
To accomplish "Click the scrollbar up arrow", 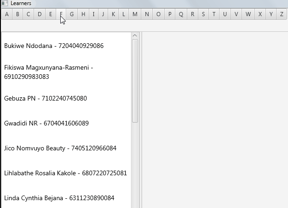I will coord(135,36).
